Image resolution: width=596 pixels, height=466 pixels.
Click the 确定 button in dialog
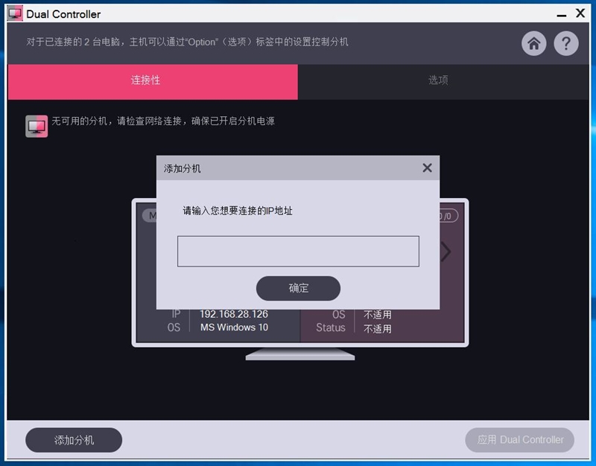298,288
